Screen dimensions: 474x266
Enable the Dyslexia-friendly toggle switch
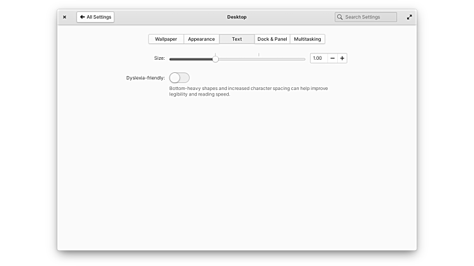tap(179, 78)
